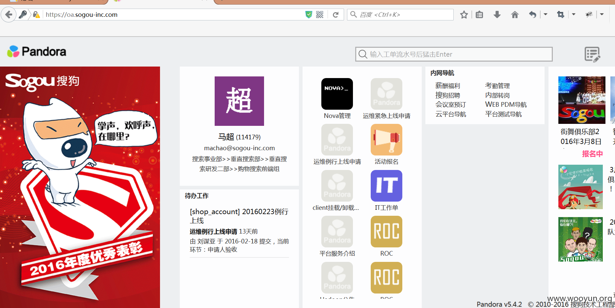Click the bug-shaped extension icon
Viewport: 615px width, 308px height.
coord(589,14)
